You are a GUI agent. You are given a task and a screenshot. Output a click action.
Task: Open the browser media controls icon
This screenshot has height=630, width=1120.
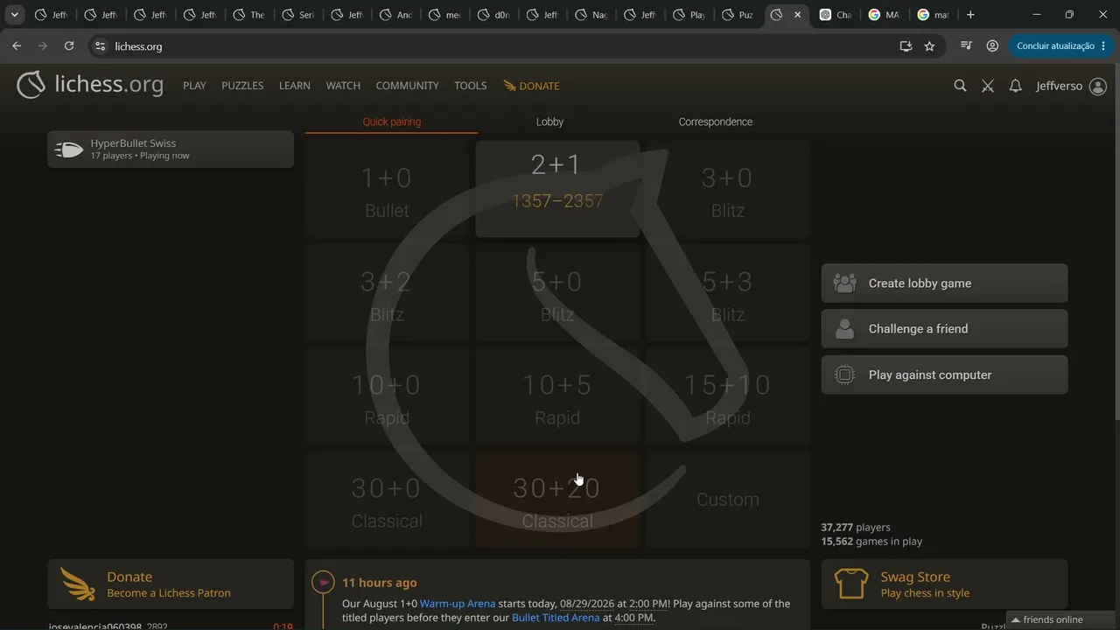coord(966,46)
